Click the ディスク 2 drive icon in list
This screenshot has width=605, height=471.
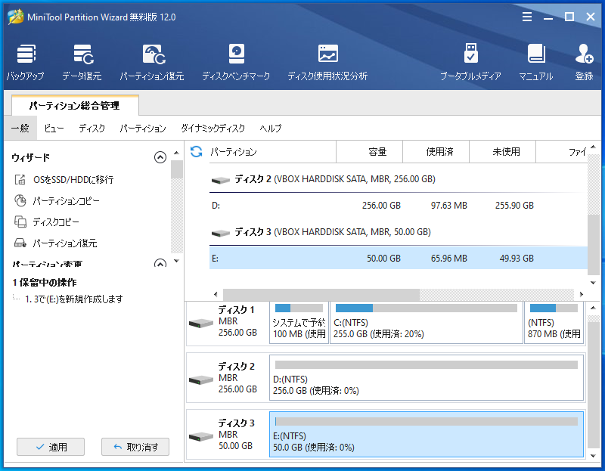click(x=221, y=180)
